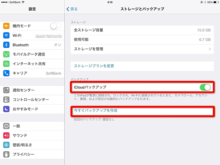Tap the SoftBank carrier value
The height and width of the screenshot is (165, 220).
pos(54,73)
